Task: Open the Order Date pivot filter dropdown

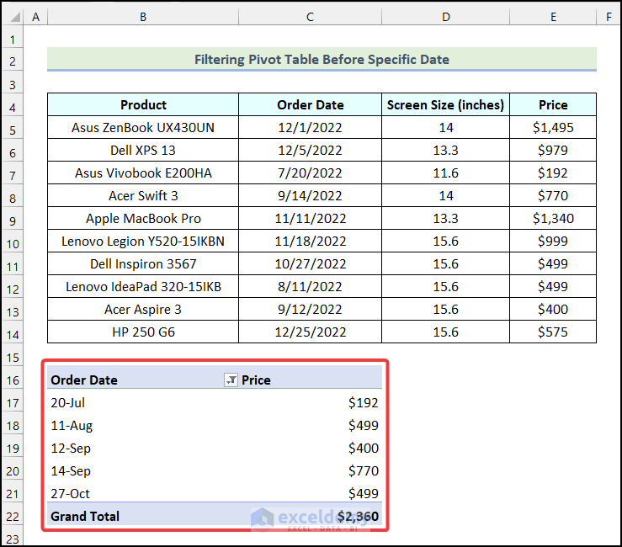Action: (x=231, y=380)
